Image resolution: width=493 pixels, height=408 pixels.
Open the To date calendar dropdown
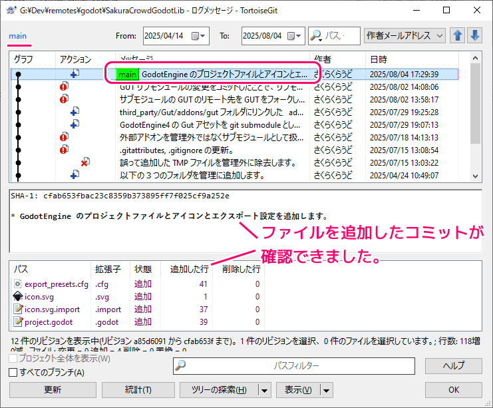(299, 36)
